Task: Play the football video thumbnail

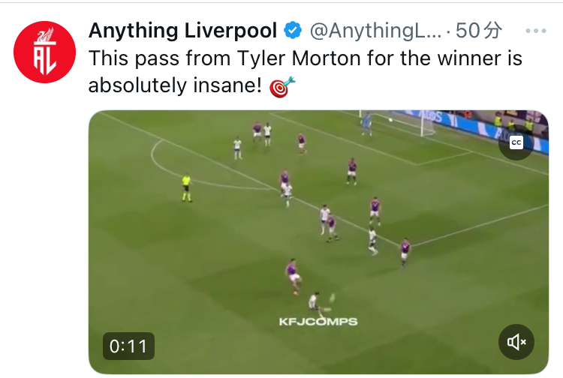Action: (x=318, y=242)
